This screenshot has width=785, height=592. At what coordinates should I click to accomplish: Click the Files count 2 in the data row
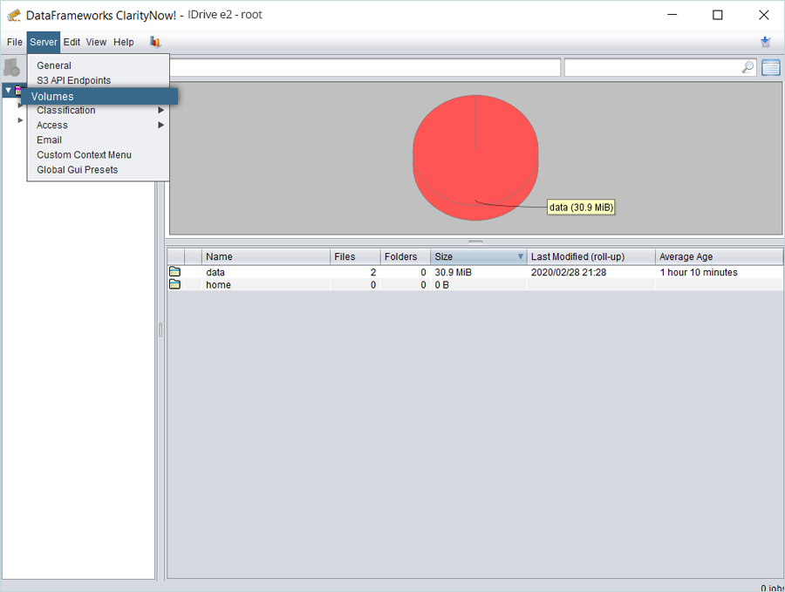(373, 272)
